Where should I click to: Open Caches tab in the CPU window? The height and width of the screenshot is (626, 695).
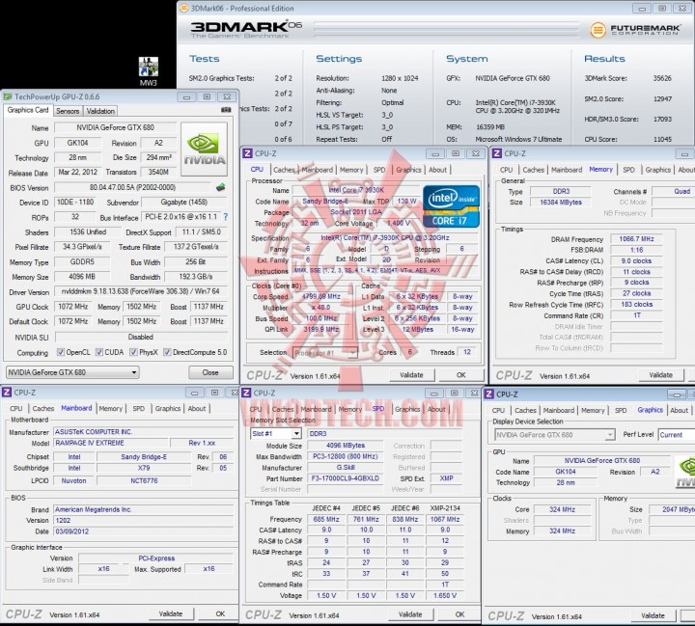tap(284, 170)
